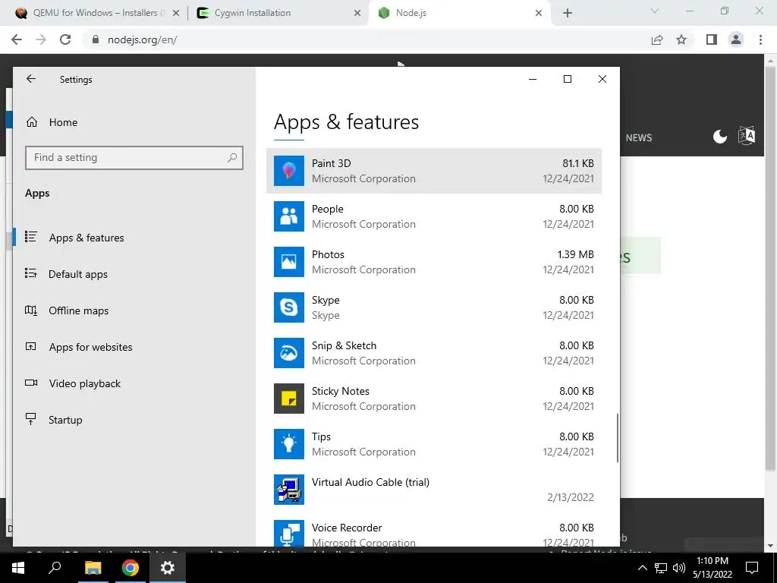The width and height of the screenshot is (777, 583).
Task: Click Chrome's back navigation arrow
Action: coord(17,39)
